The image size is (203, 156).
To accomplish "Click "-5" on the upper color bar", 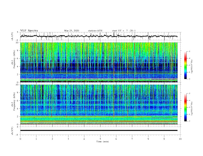I will (x=189, y=65).
